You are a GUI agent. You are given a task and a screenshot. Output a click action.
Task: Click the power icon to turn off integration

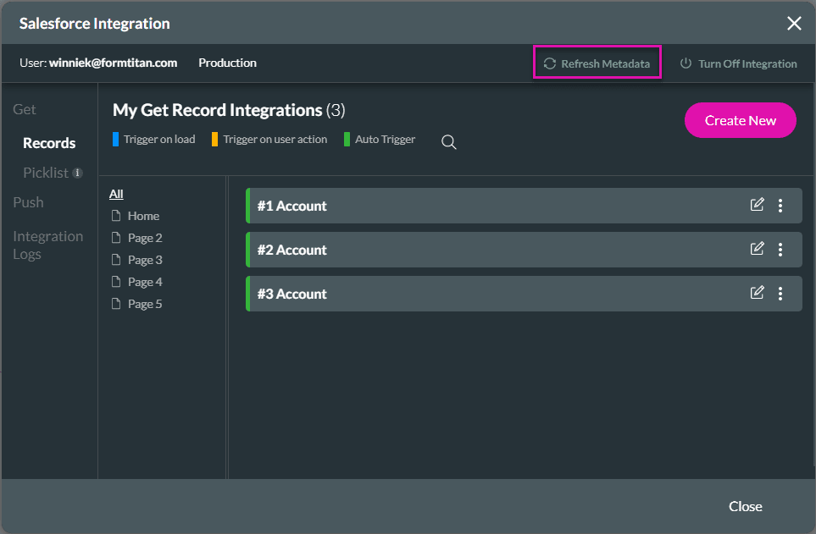(x=682, y=63)
